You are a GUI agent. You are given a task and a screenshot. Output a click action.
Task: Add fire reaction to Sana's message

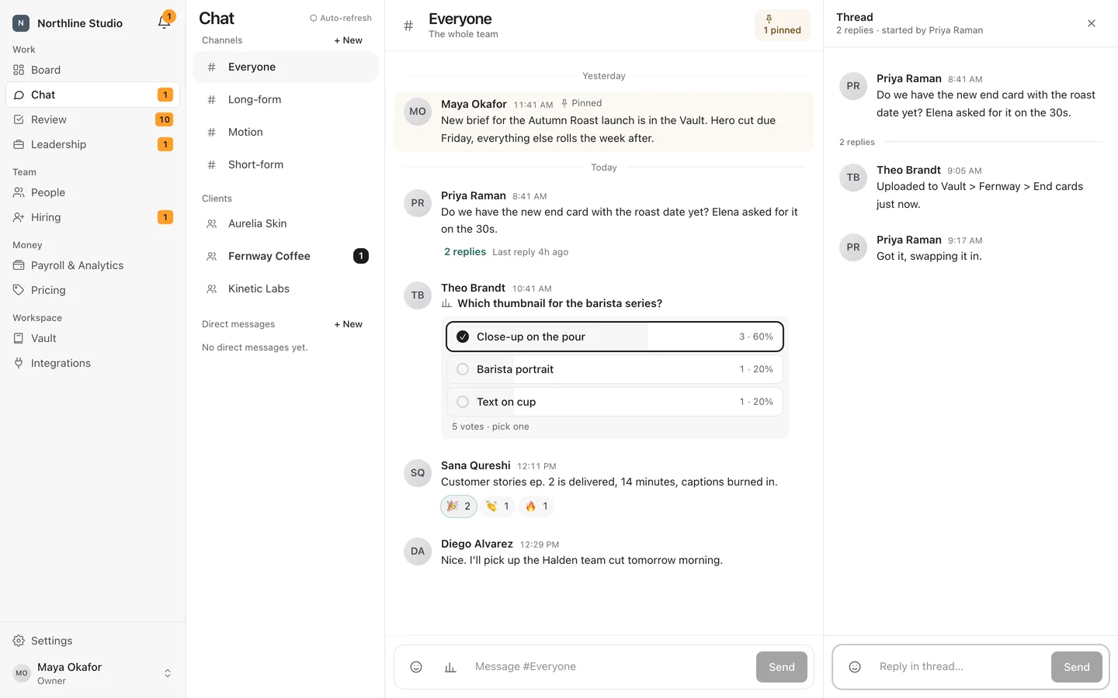point(536,506)
